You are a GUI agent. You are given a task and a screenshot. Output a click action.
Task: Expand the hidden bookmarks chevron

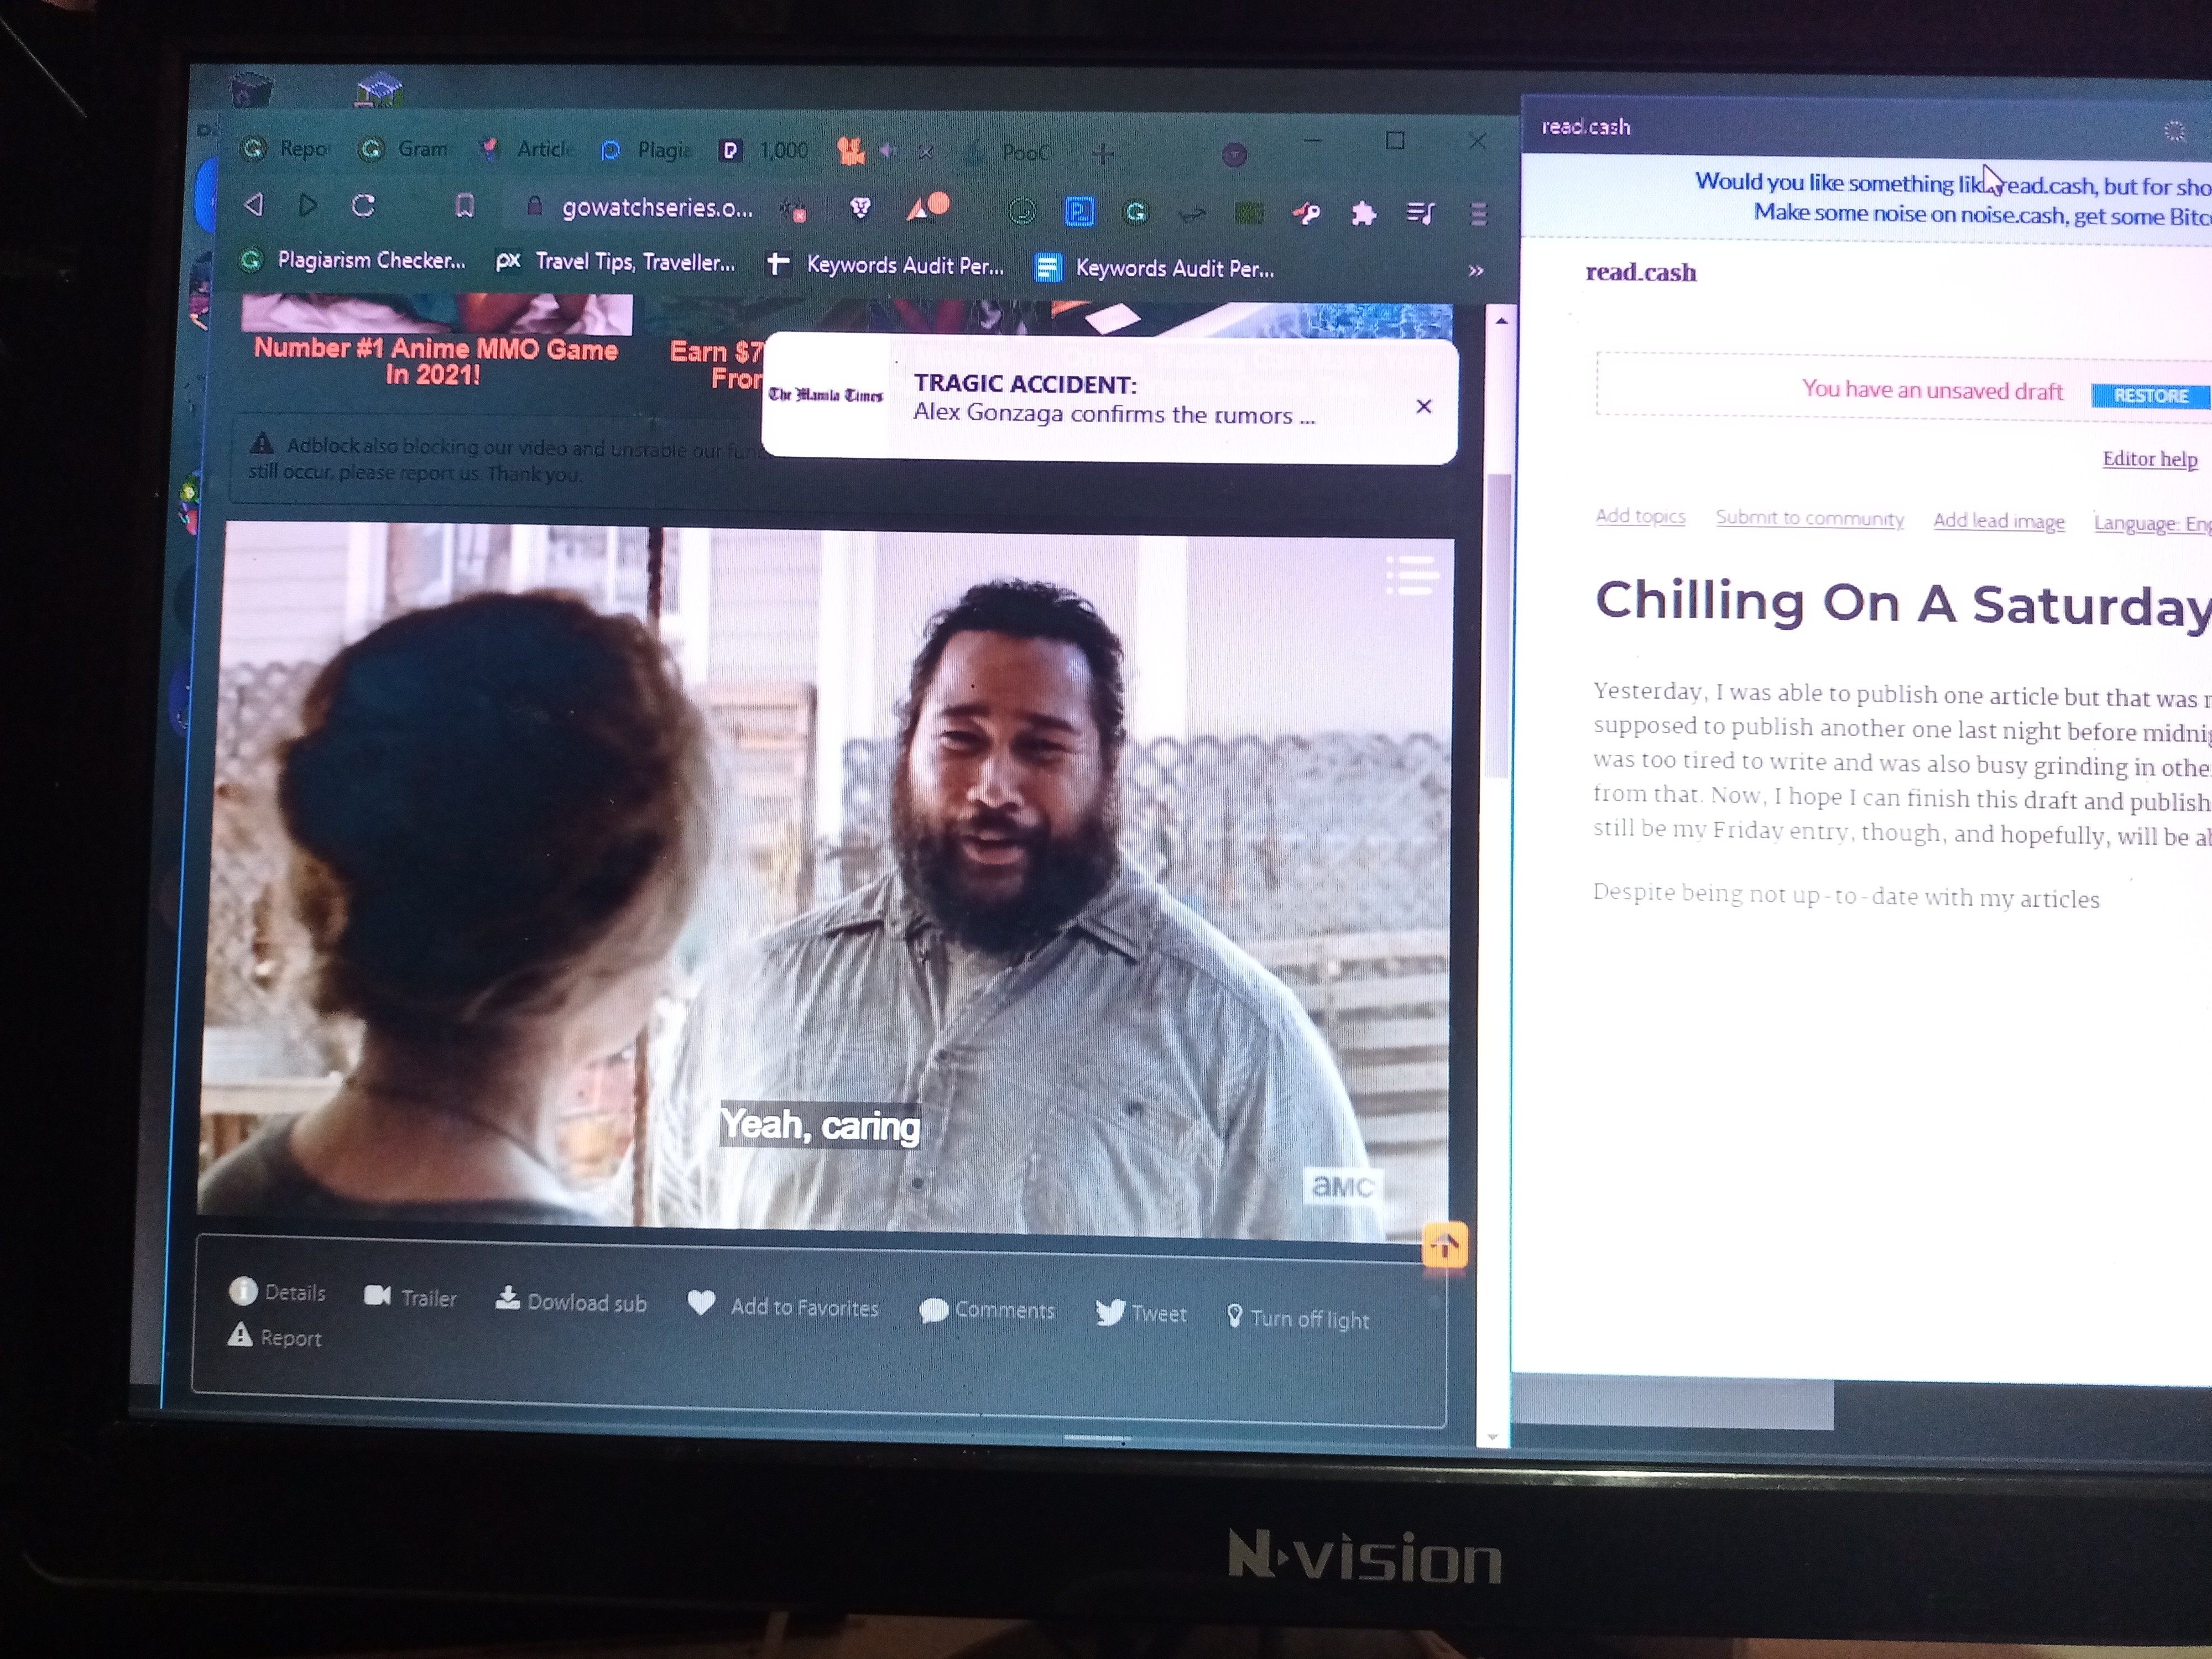pos(1476,270)
